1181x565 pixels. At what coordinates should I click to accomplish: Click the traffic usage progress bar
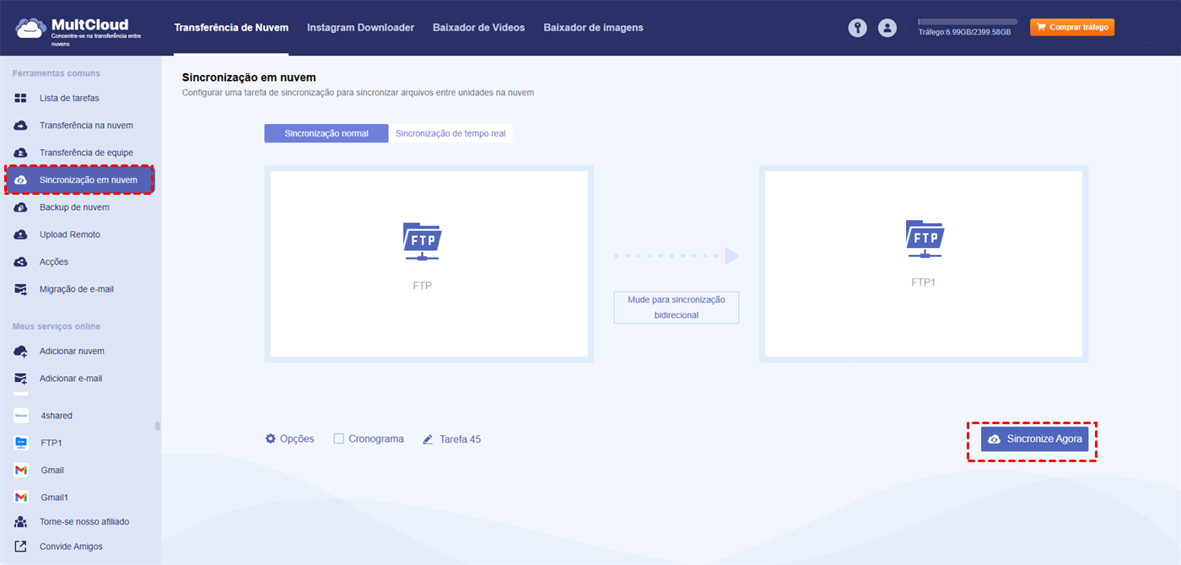click(968, 21)
